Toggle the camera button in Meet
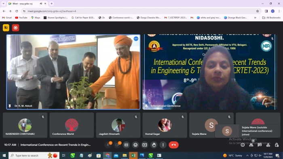Viewport: 283px width, 159px height. (x=117, y=145)
